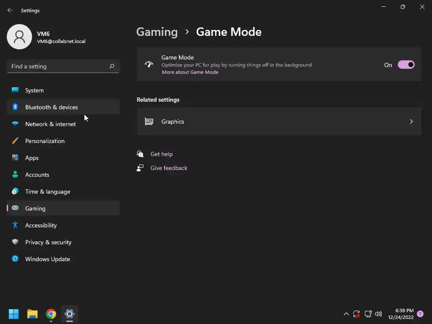
Task: Toggle the Game Mode switch off
Action: tap(406, 65)
